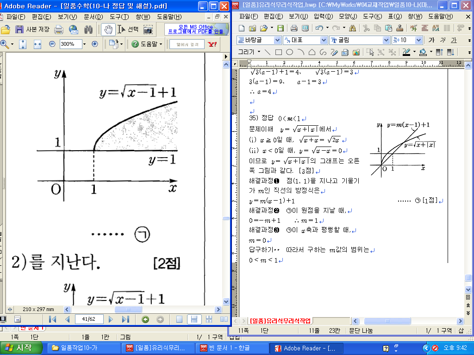This screenshot has width=474, height=355.
Task: Open the 모양(J) menu in Hangul
Action: click(348, 17)
